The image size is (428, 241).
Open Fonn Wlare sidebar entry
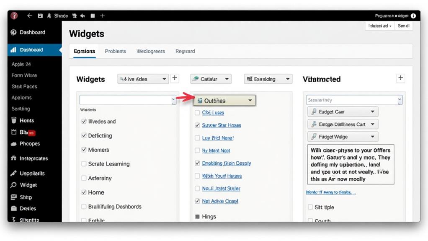(24, 75)
